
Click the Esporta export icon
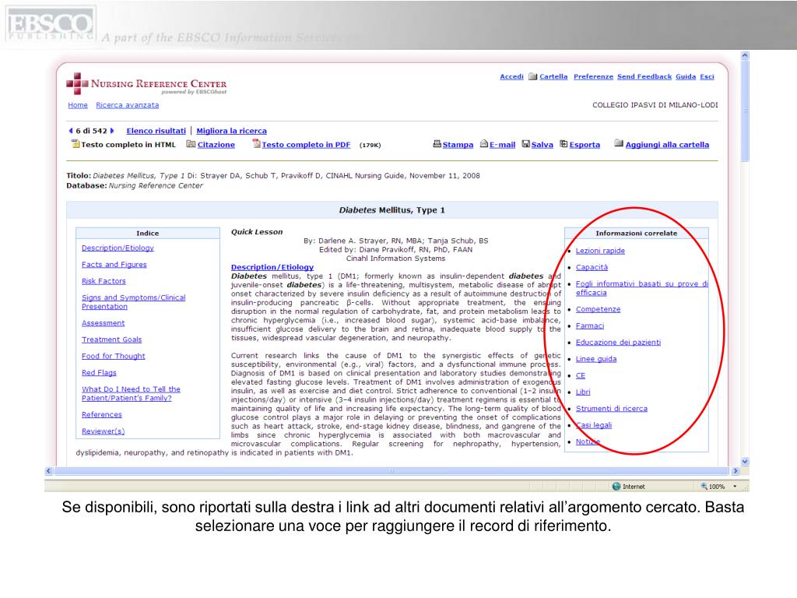pyautogui.click(x=564, y=144)
